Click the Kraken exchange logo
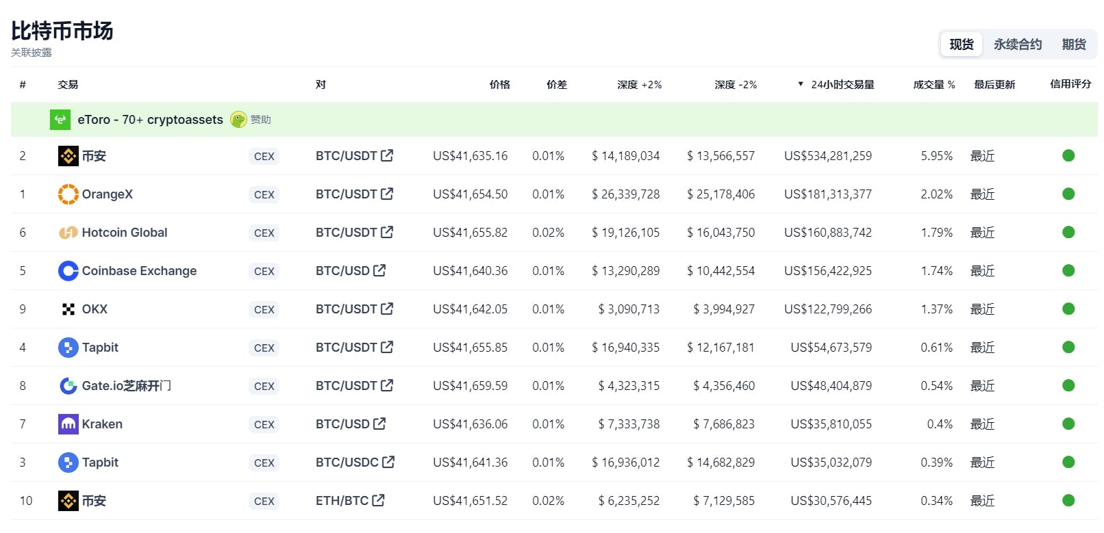This screenshot has width=1104, height=533. pyautogui.click(x=68, y=424)
